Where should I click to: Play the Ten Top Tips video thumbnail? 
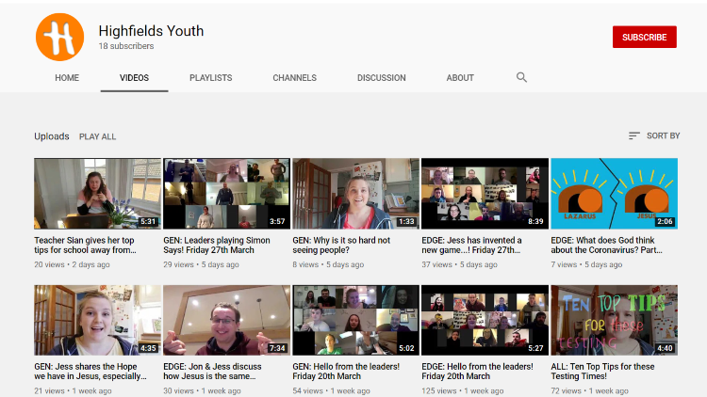click(x=614, y=320)
